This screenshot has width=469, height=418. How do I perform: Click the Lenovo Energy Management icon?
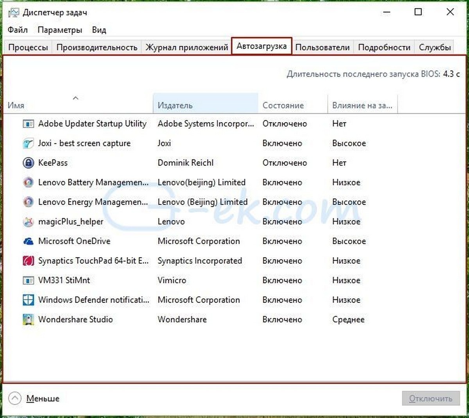pos(28,202)
